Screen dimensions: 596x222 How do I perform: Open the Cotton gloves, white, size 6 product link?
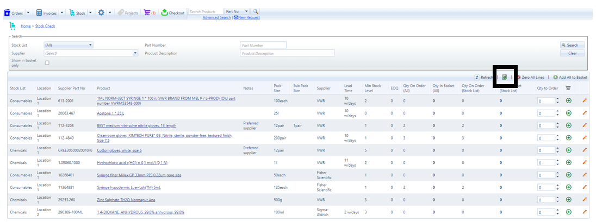pyautogui.click(x=119, y=150)
